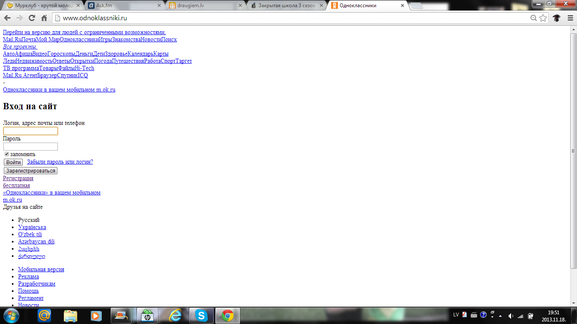Click the Мой Мир link

tap(48, 40)
